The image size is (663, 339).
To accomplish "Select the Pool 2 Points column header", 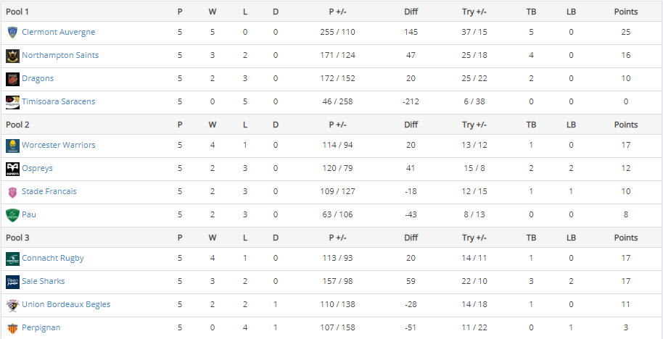I will point(625,125).
